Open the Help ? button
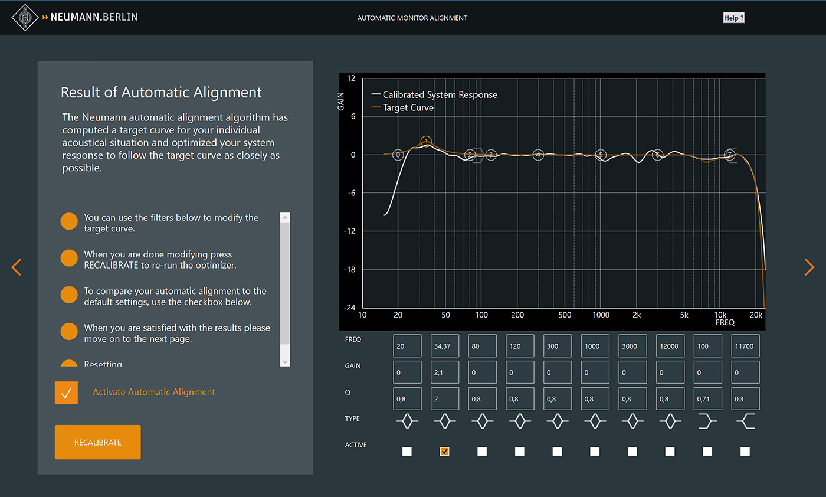Viewport: 826px width, 497px height. [733, 18]
